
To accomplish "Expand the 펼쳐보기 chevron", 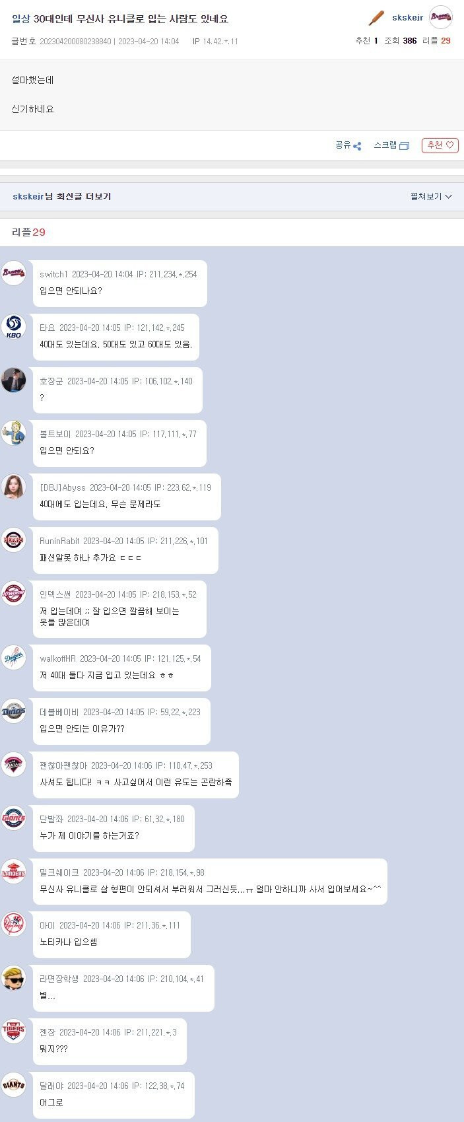I will [x=431, y=197].
